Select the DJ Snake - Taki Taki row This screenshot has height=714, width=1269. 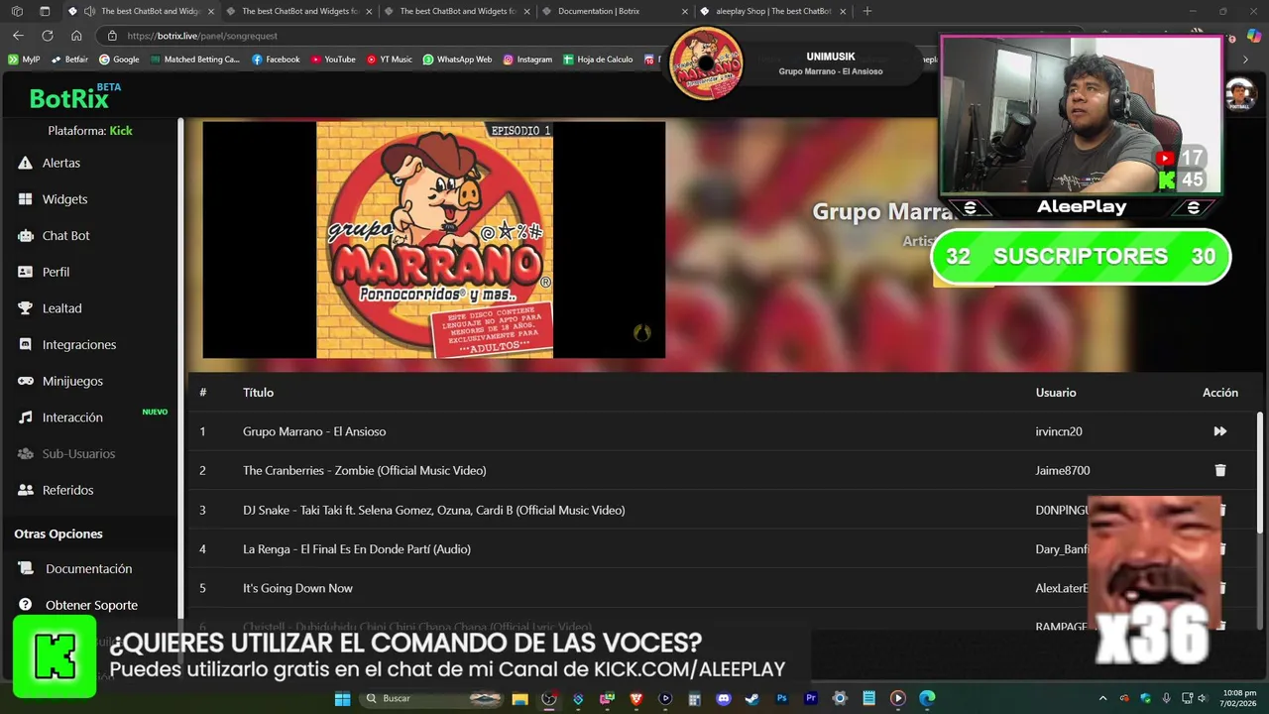point(721,510)
